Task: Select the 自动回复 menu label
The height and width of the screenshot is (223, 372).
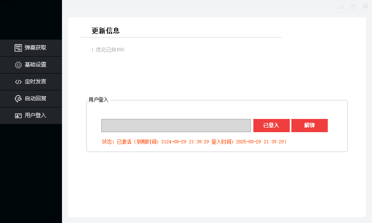Action: point(36,99)
